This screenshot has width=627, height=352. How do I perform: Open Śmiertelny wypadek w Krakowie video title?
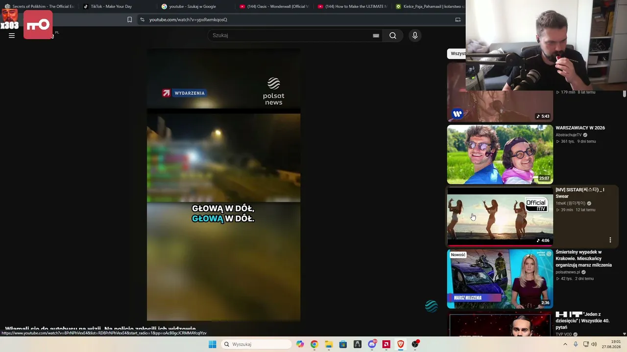[x=584, y=259]
